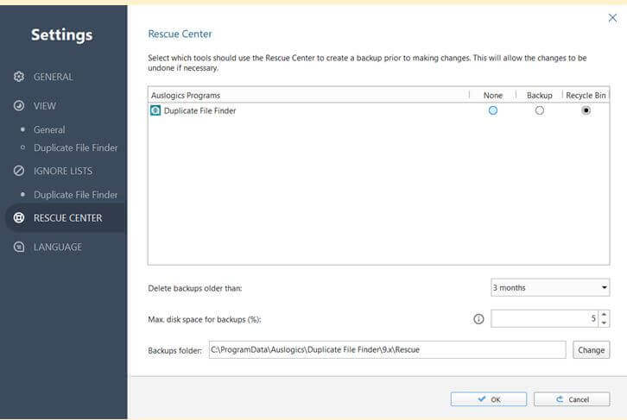Confirm settings with the OK button

click(x=488, y=399)
